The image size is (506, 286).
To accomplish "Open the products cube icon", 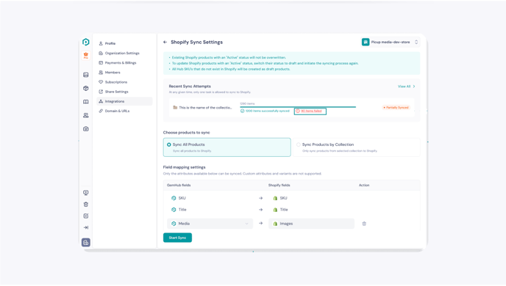I will (86, 88).
